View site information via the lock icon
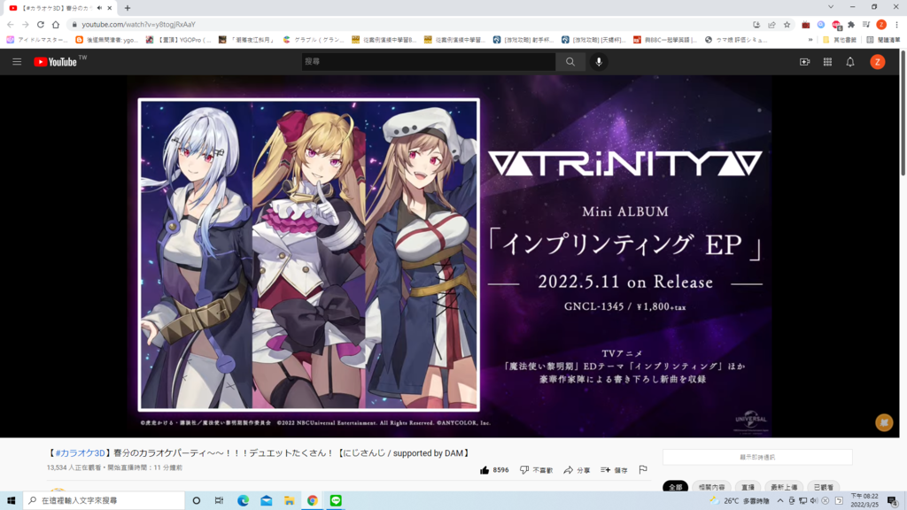This screenshot has width=907, height=510. coord(74,24)
